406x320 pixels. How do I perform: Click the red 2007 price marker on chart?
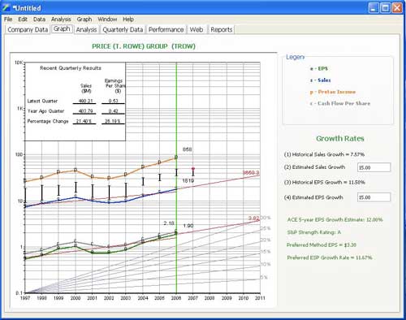[193, 169]
